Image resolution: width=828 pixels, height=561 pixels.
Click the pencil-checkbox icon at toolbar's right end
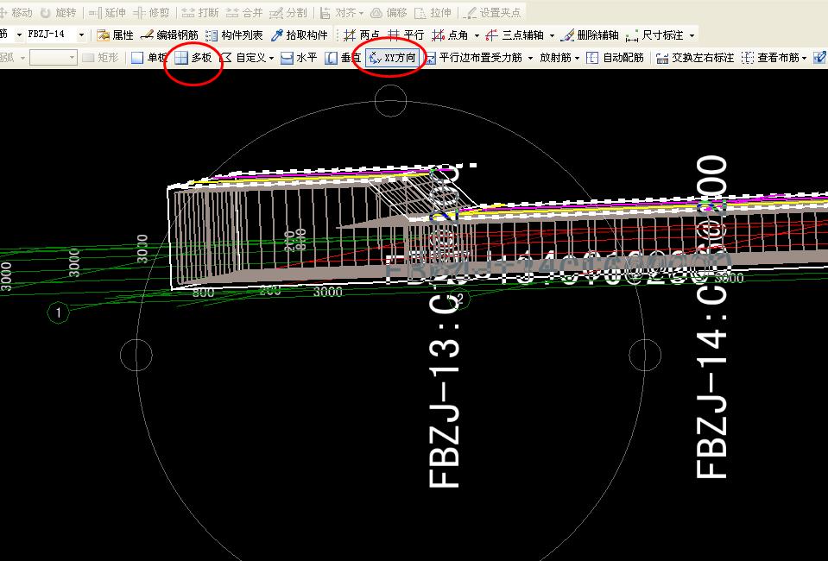(820, 58)
